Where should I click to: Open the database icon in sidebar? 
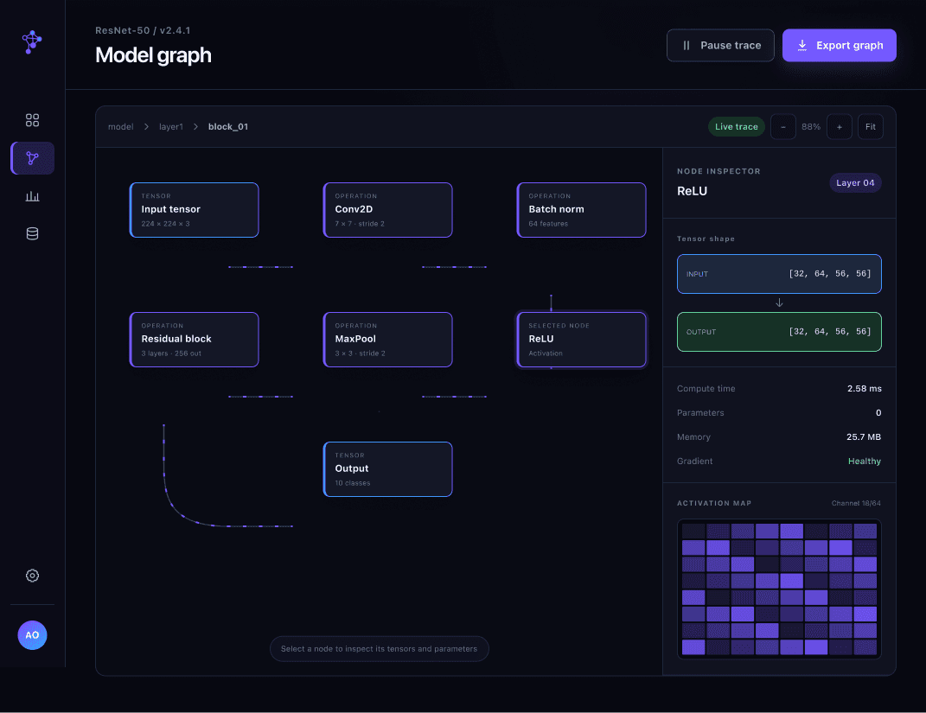[x=33, y=233]
